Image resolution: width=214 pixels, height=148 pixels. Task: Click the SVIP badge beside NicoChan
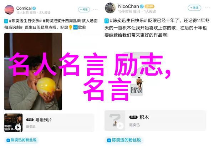click(x=149, y=6)
